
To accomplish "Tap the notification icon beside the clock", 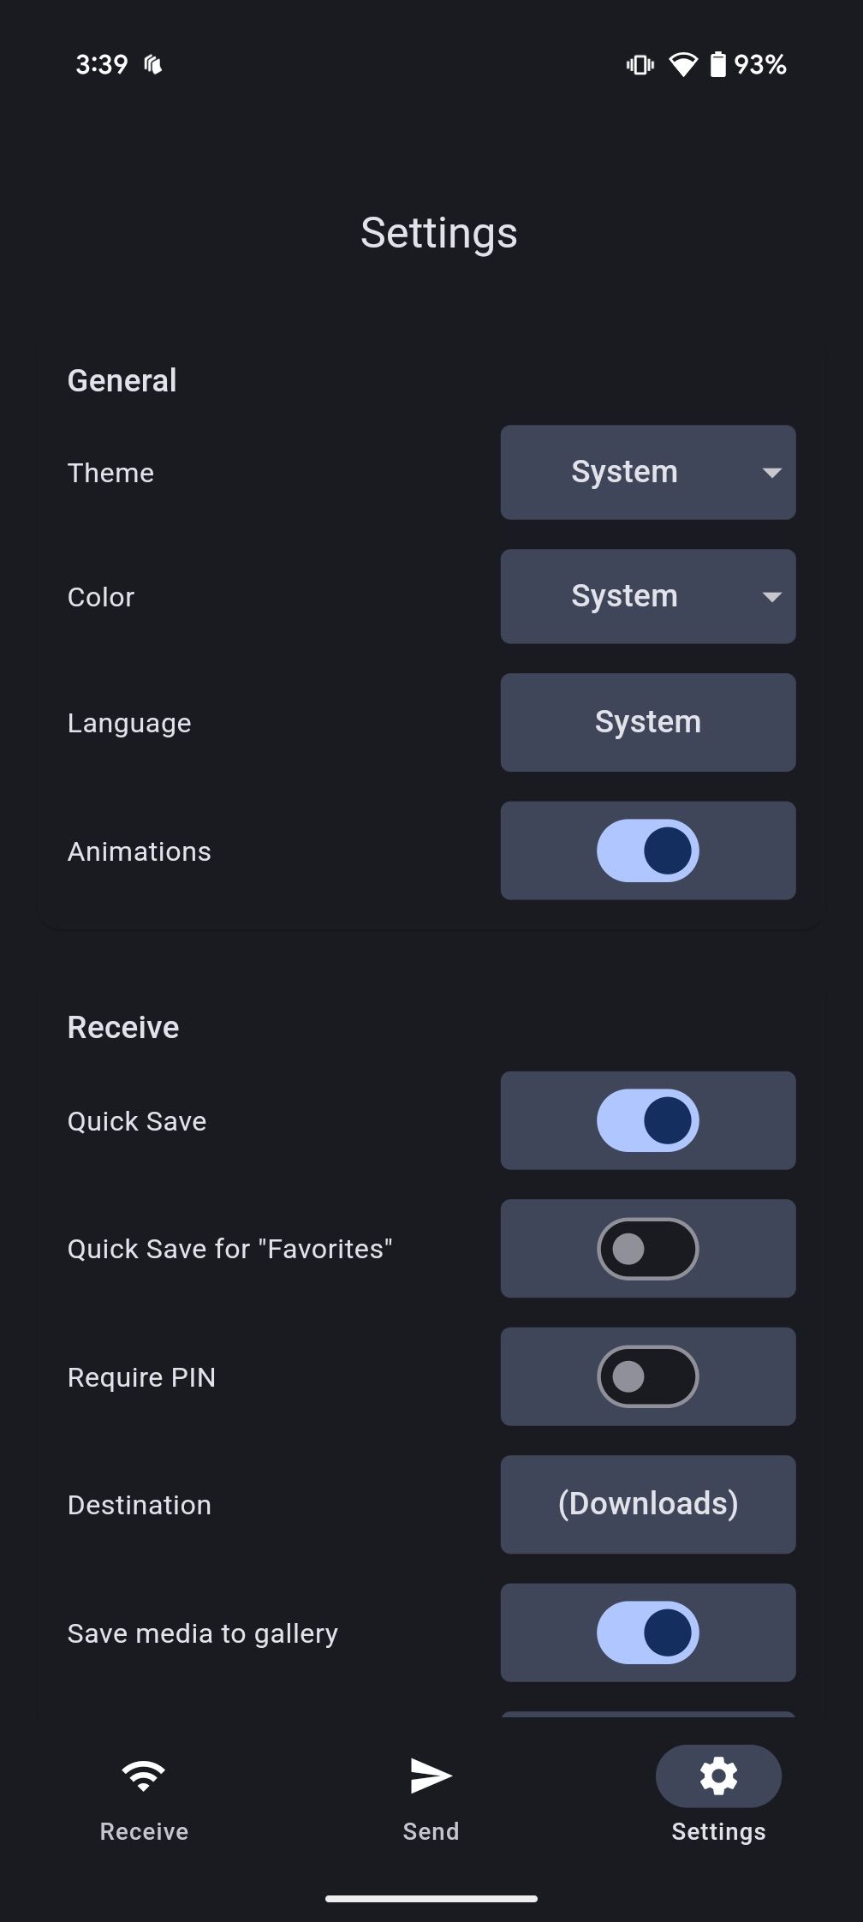I will coord(153,64).
